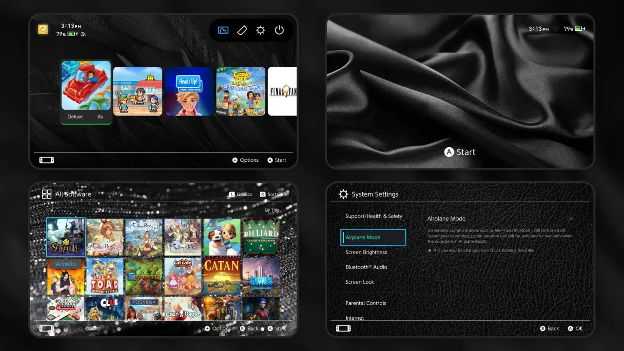Select the CATAN game thumbnail

point(222,277)
